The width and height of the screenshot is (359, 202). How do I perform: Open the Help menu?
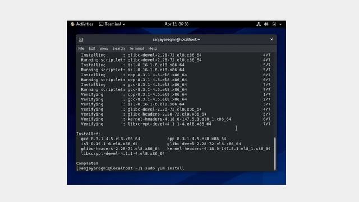[153, 48]
